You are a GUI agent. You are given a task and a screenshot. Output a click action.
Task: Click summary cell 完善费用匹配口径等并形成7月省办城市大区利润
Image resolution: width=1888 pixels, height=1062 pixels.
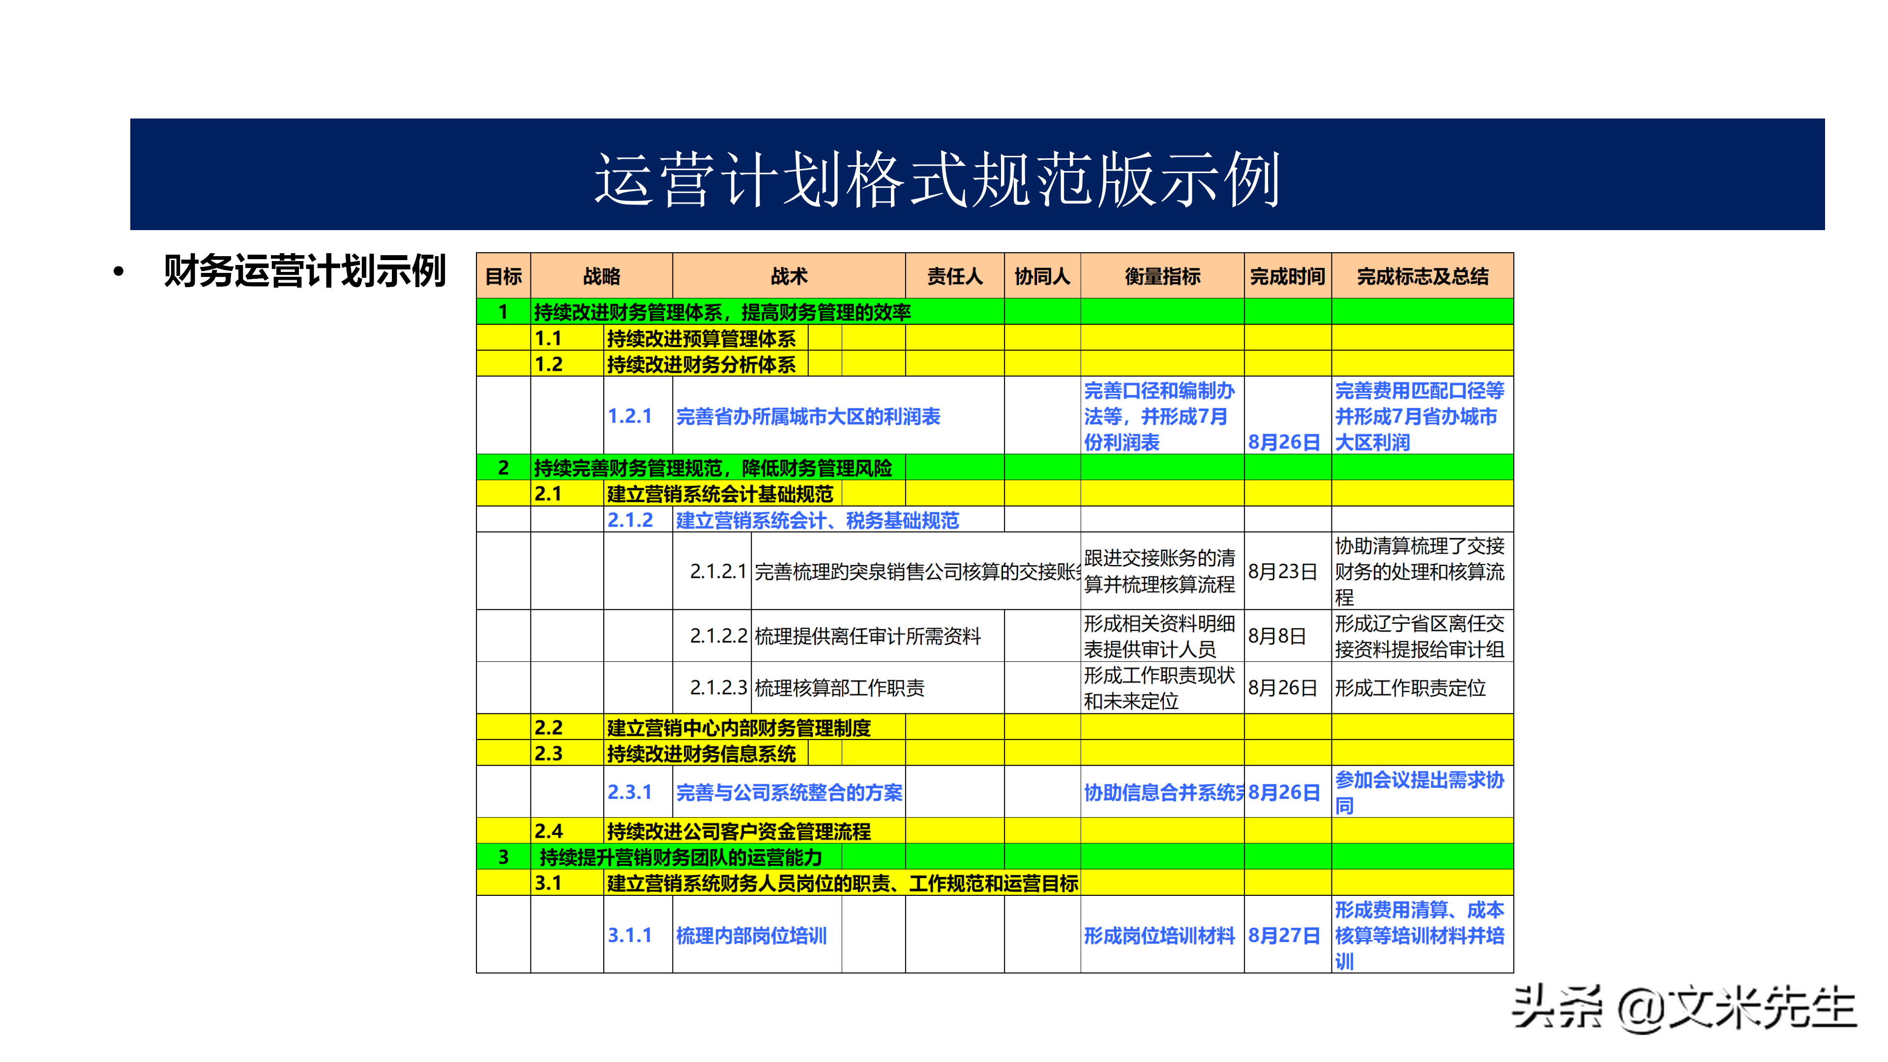[1422, 416]
